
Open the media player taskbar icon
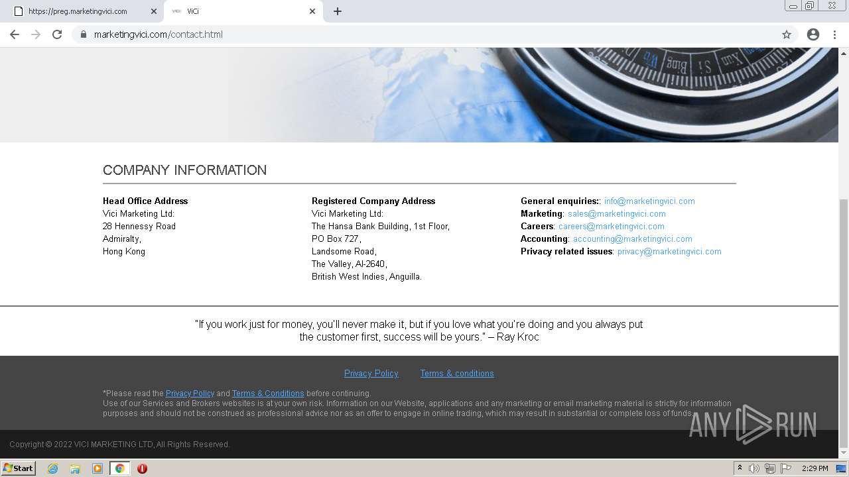tap(98, 468)
